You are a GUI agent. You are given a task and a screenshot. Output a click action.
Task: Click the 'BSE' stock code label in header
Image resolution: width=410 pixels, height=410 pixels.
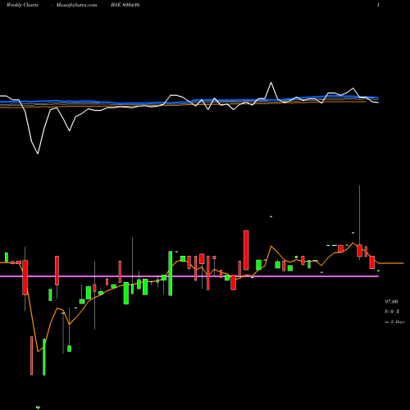click(x=125, y=5)
